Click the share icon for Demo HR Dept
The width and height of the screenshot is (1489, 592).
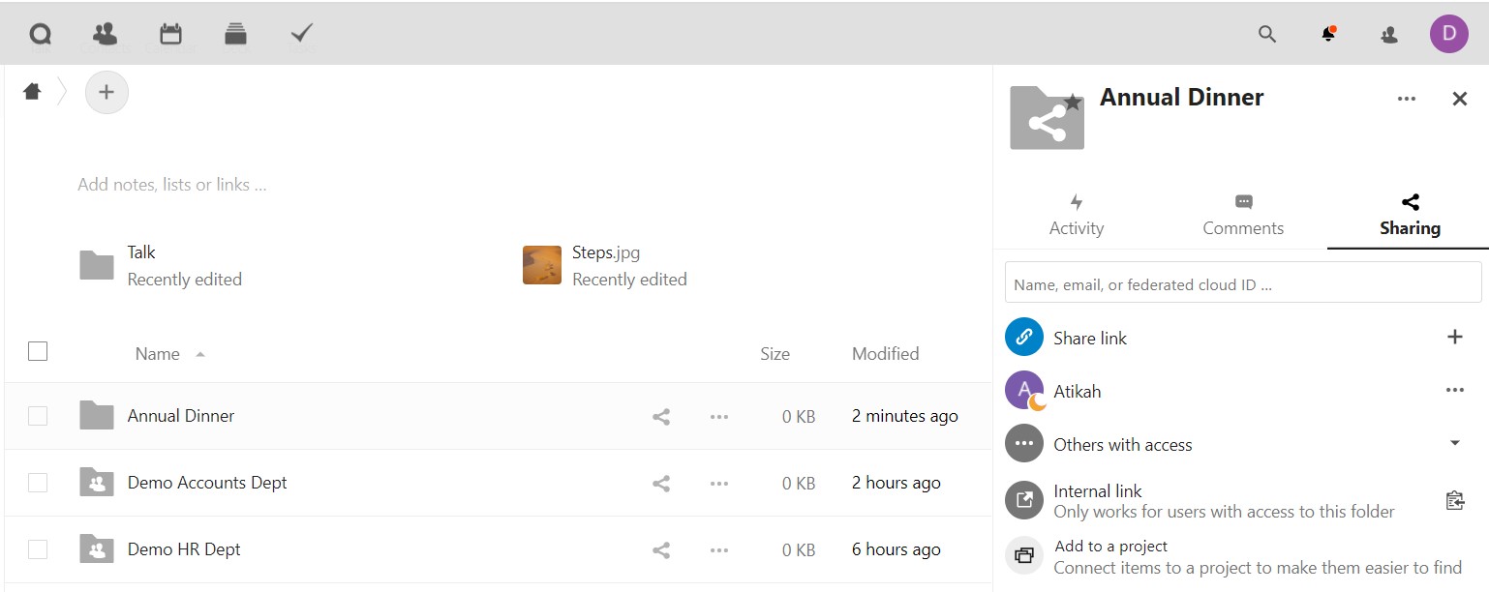(x=661, y=549)
